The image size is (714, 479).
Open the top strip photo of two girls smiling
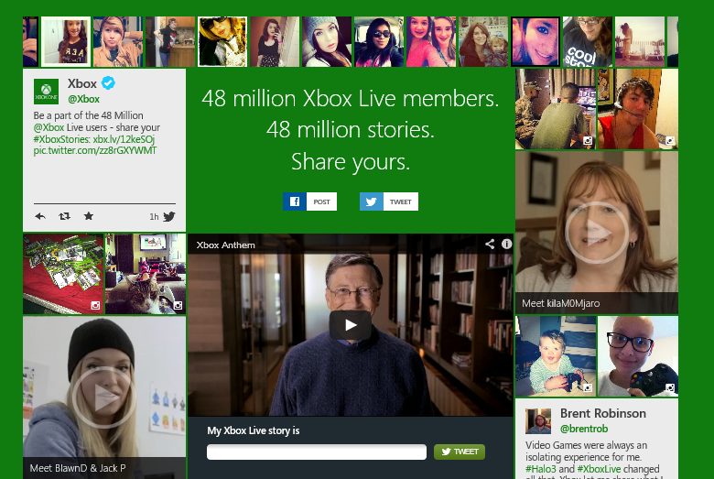click(x=431, y=41)
